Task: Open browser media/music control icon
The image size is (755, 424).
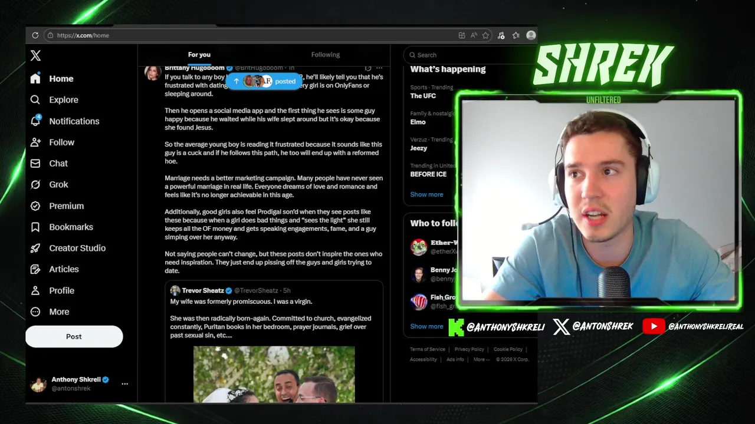Action: click(x=501, y=35)
